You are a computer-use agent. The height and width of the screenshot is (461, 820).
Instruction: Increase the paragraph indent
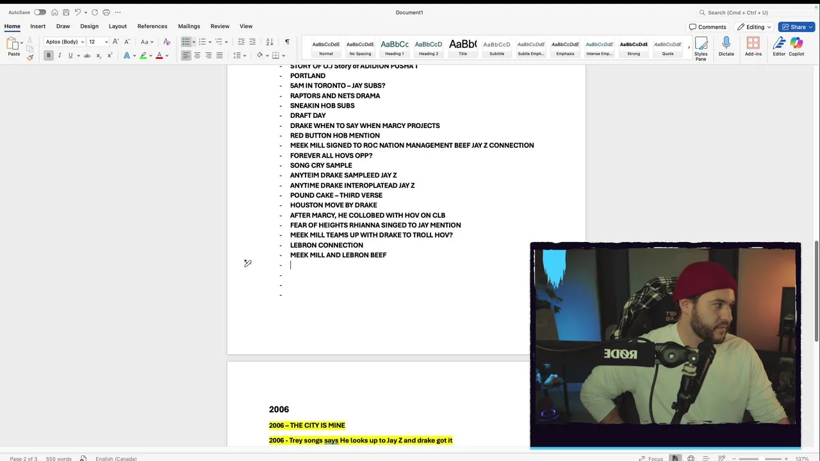[252, 42]
